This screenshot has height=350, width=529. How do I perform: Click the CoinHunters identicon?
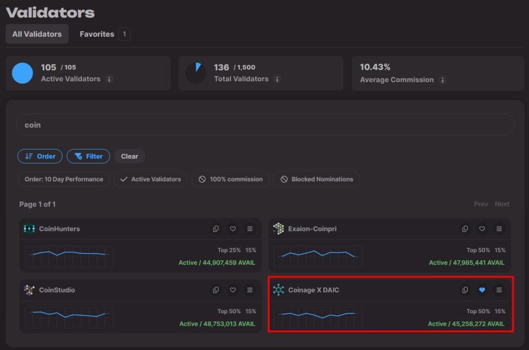coord(29,229)
